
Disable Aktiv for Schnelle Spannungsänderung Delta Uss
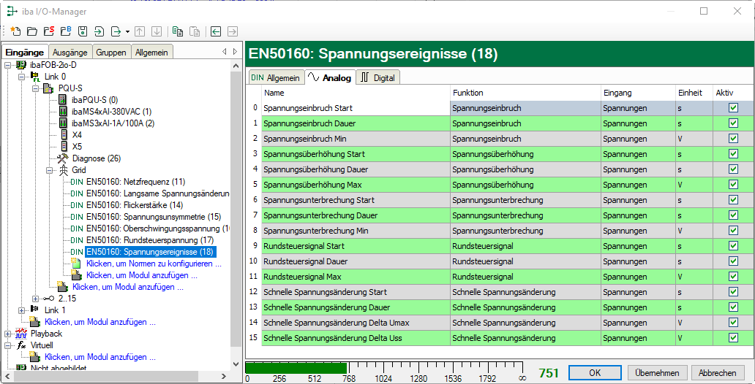(733, 338)
